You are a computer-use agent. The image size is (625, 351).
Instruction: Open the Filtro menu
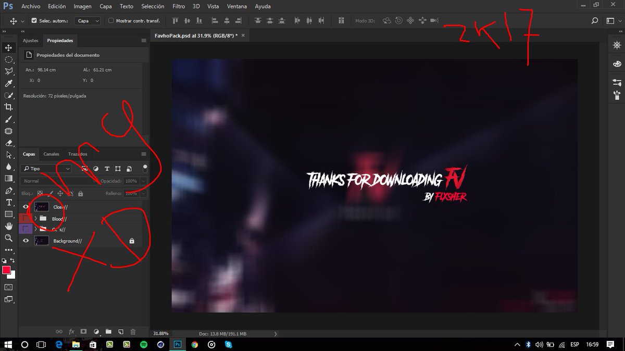pyautogui.click(x=179, y=6)
